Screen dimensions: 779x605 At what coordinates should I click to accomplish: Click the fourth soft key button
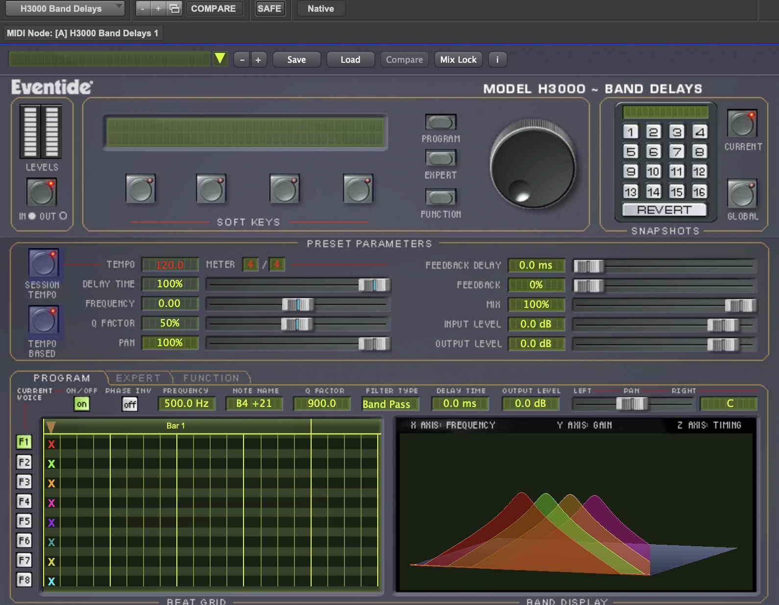coord(358,188)
